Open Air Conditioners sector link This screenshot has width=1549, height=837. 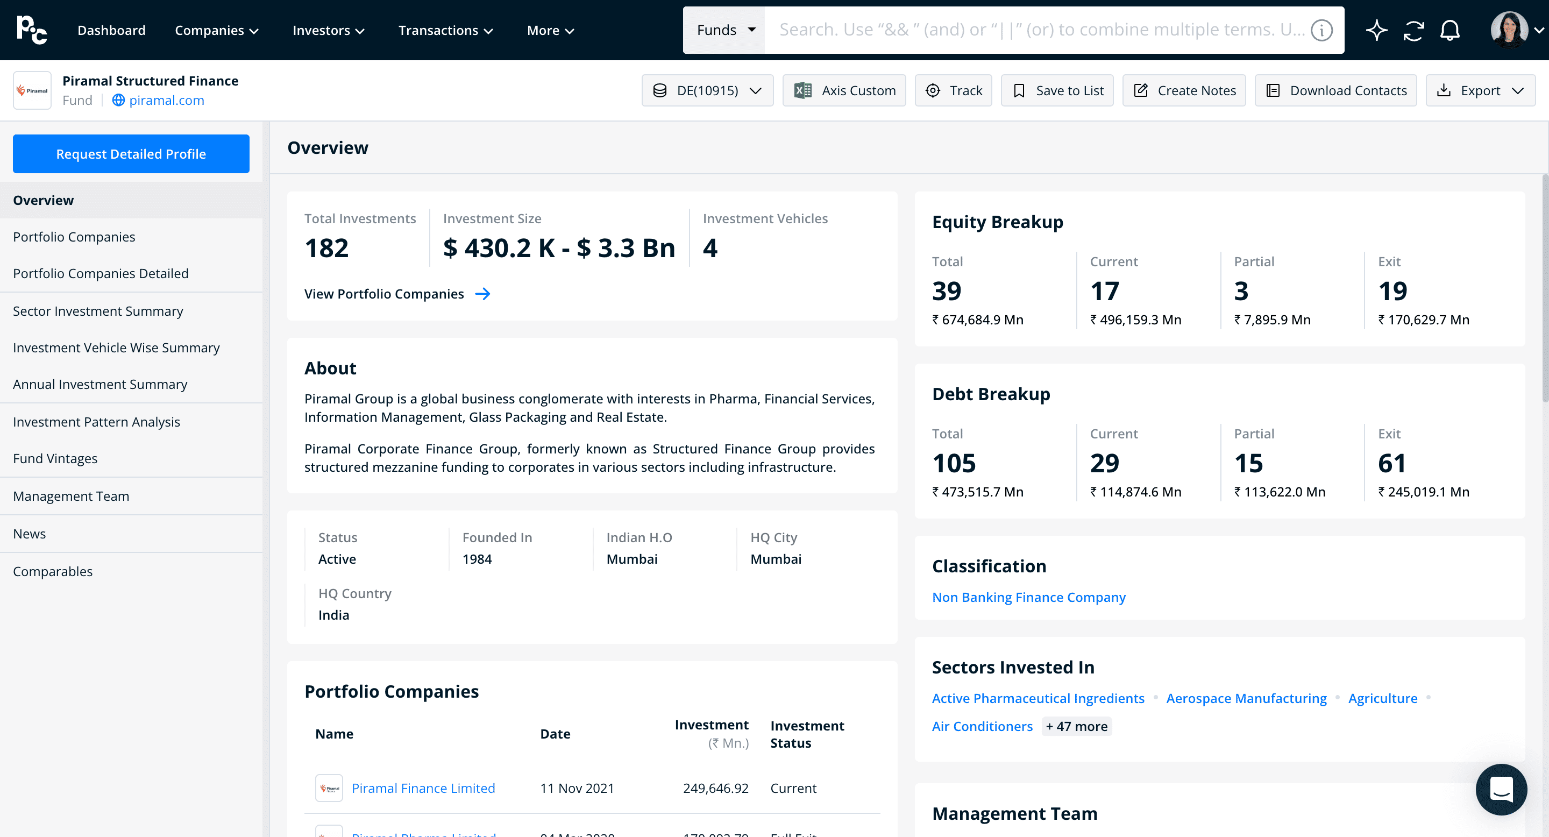(x=982, y=726)
